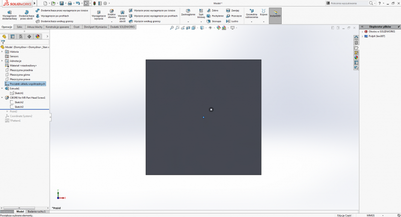Click the Save icon in the quick toolbar
Viewport: 401px width, 217px height.
click(x=62, y=3)
